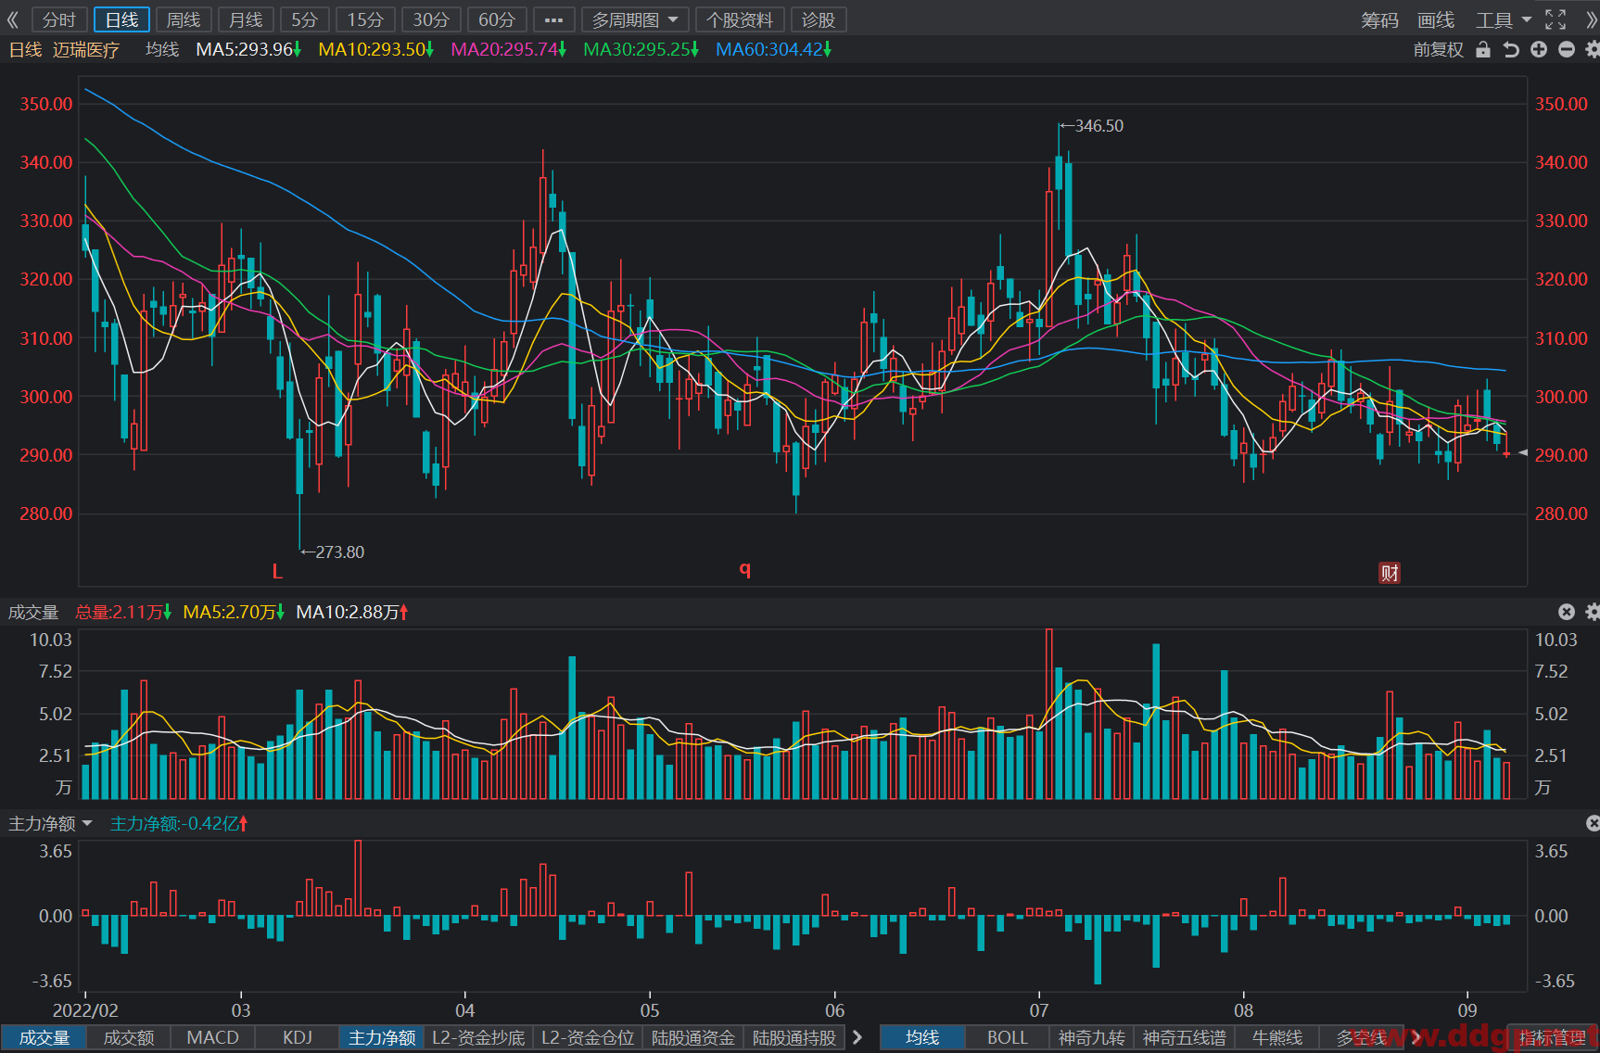The height and width of the screenshot is (1053, 1600).
Task: Click the 筹码 chips button
Action: 1379,19
